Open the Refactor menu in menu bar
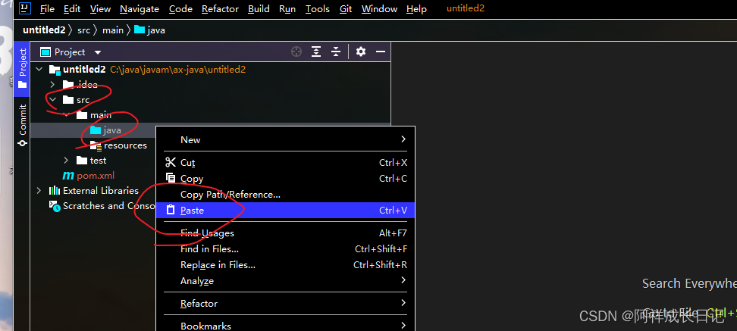Viewport: 737px width, 331px height. coord(220,9)
